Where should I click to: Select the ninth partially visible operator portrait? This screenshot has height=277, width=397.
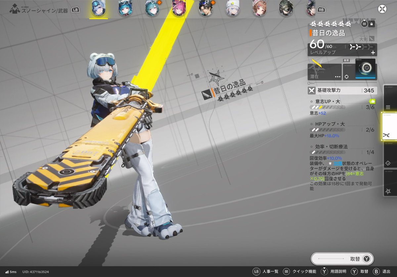(311, 9)
